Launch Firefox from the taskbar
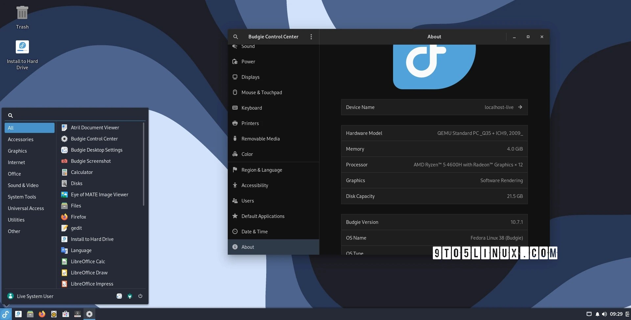 point(42,314)
